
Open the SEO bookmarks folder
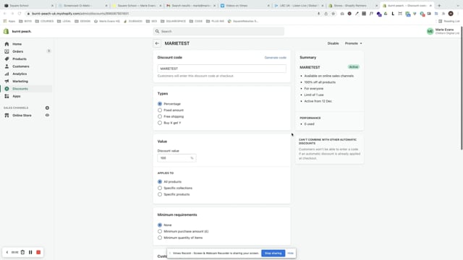(151, 21)
